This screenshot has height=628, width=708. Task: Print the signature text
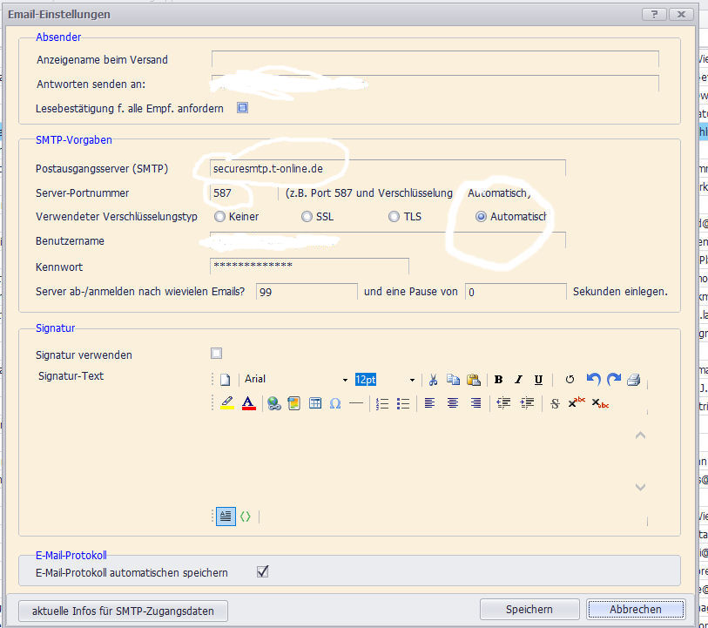(634, 380)
